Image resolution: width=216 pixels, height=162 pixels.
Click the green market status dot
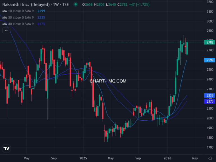[75, 4]
